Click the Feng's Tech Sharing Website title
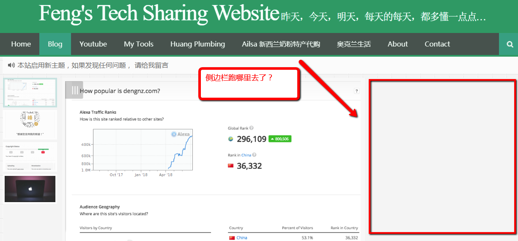The image size is (518, 241). [159, 14]
